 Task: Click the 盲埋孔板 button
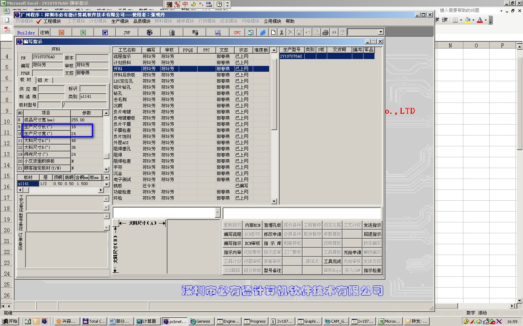(272, 225)
